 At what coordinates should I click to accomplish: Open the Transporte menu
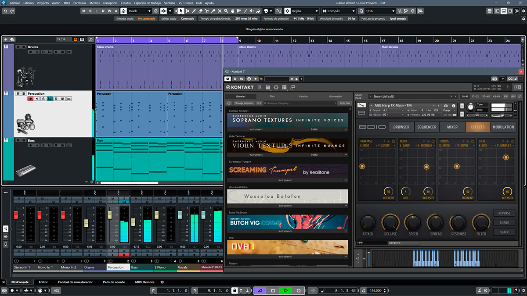pyautogui.click(x=111, y=3)
